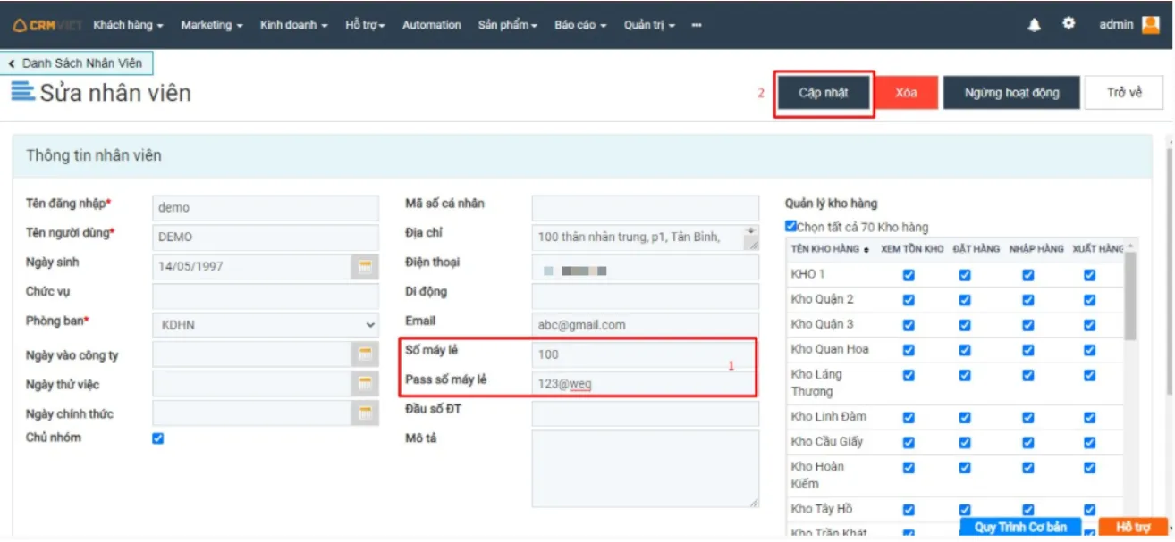The width and height of the screenshot is (1175, 542).
Task: Toggle Xem tồn kho for Kho Linh Đàm
Action: coord(909,417)
